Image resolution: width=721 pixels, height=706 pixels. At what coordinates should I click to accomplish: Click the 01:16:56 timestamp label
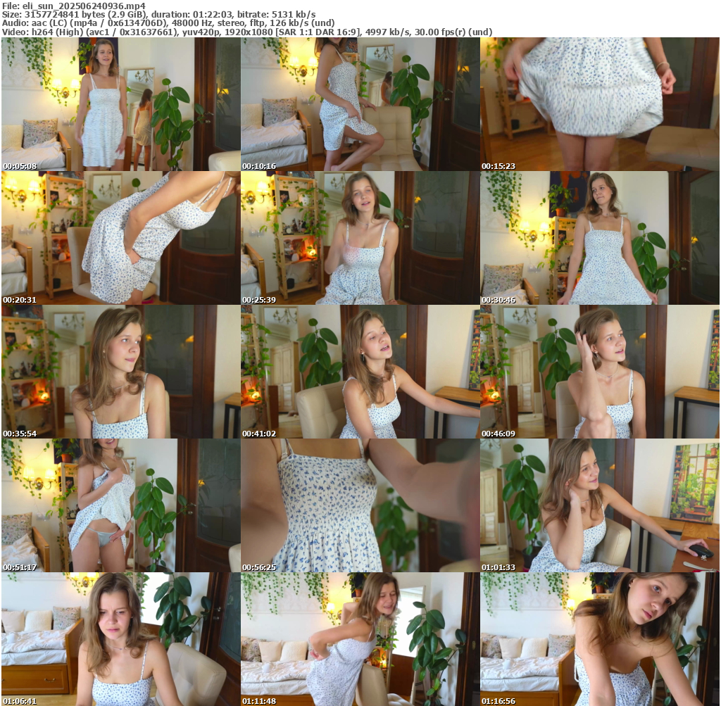[x=498, y=701]
